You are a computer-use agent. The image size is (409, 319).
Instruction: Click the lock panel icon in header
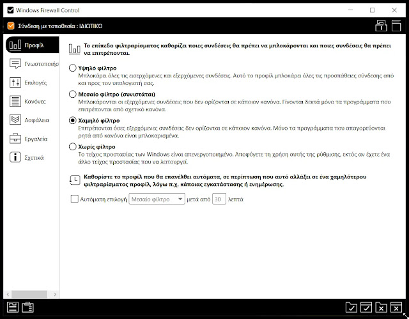pos(381,26)
